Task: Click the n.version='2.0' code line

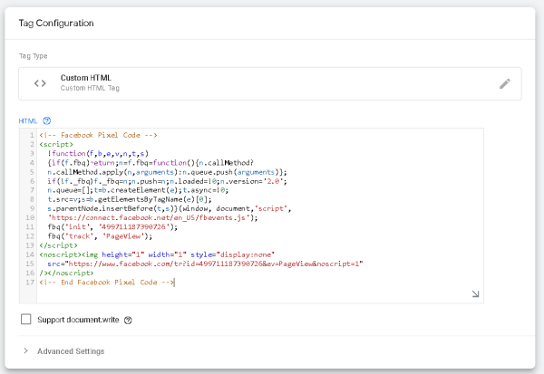Action: [x=167, y=181]
